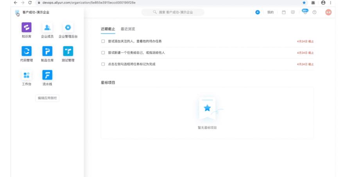Click the blue plus create button
This screenshot has height=177, width=346.
click(258, 12)
